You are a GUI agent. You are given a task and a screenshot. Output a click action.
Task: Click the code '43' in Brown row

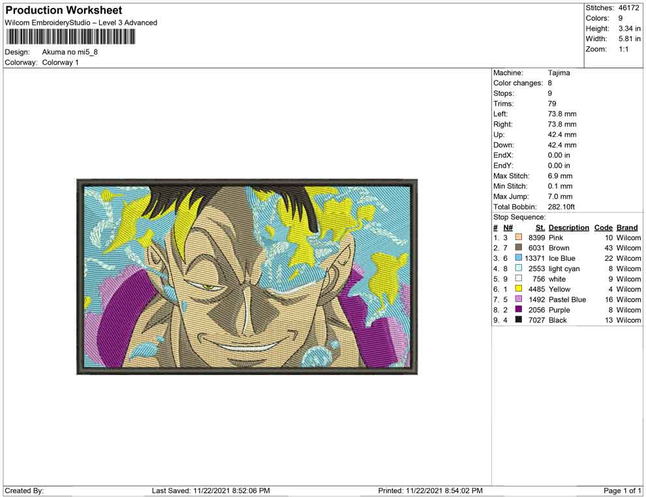609,248
